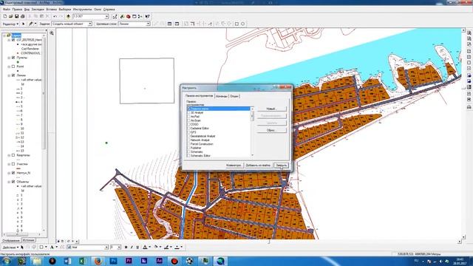
Task: Open the Редактор dropdown menu
Action: [10, 24]
